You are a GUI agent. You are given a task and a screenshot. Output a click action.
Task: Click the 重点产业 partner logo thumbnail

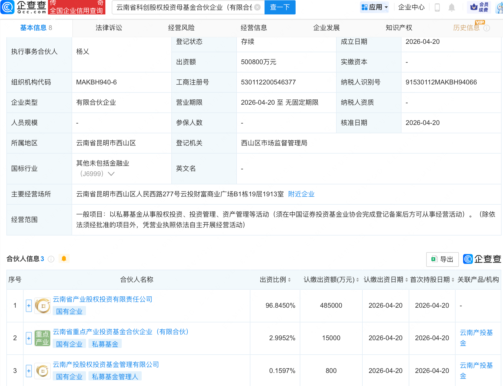click(42, 338)
